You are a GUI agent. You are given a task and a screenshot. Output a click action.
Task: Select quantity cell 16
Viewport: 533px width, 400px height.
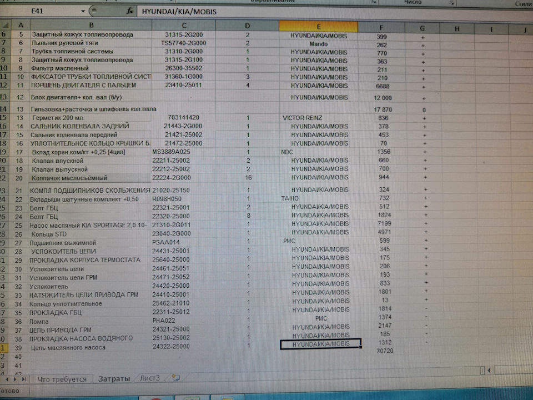tap(248, 178)
